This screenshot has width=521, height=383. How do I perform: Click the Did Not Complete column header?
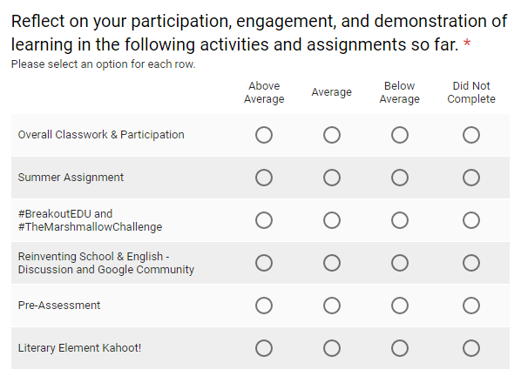[471, 92]
